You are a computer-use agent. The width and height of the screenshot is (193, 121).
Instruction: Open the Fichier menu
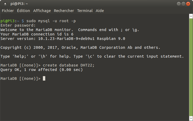[8, 11]
